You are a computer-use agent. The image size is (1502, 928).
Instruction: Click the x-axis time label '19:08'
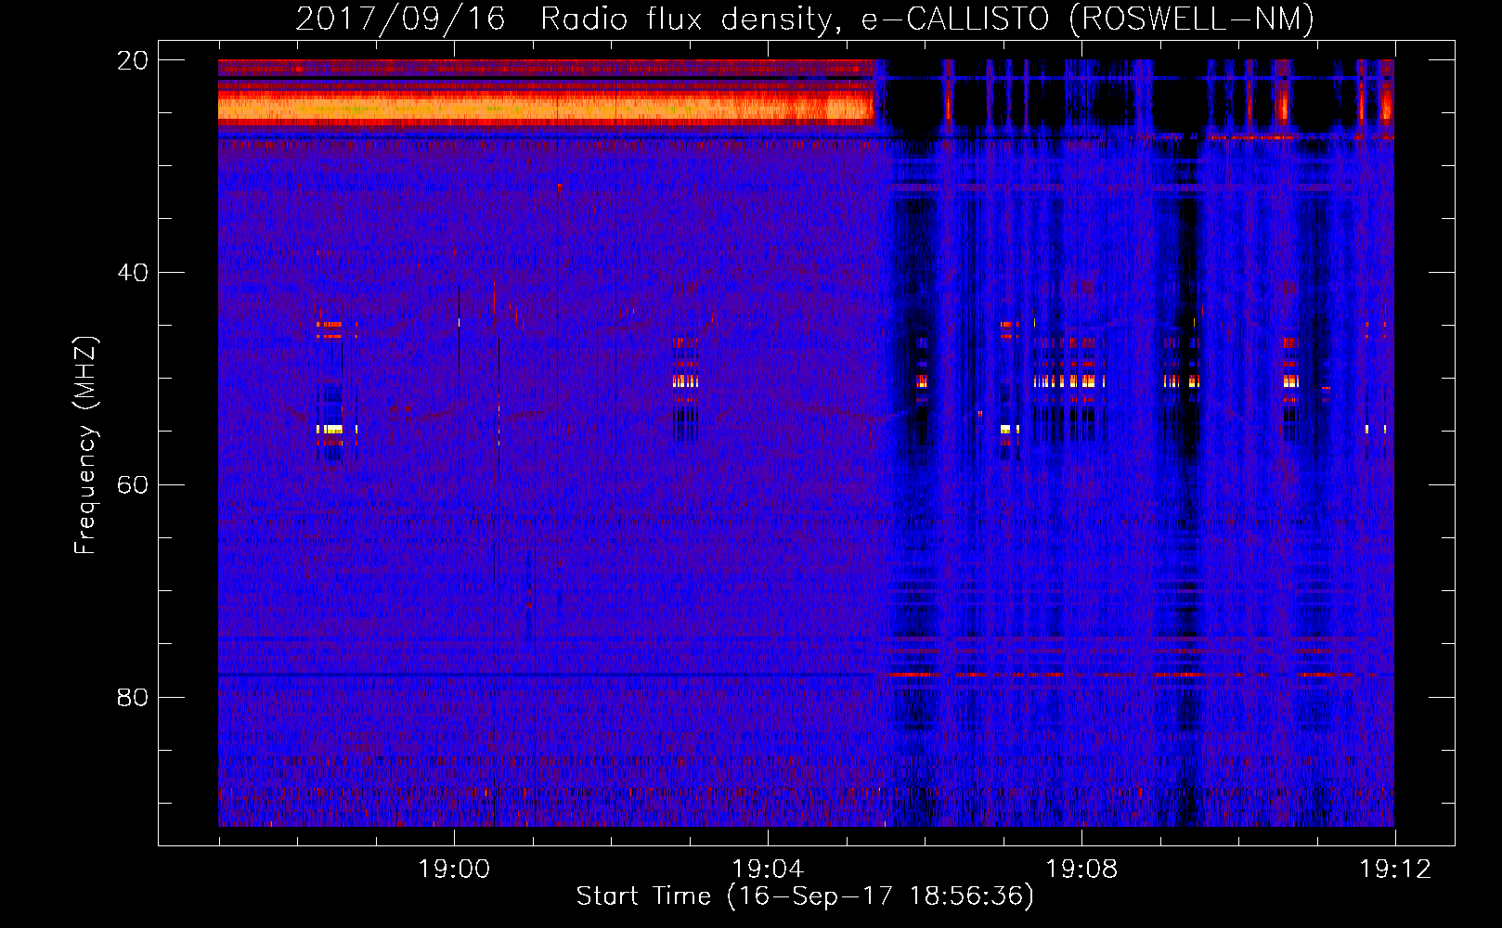click(1081, 869)
